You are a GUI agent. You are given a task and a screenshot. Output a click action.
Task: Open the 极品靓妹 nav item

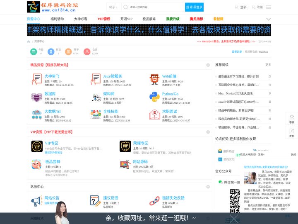149,19
